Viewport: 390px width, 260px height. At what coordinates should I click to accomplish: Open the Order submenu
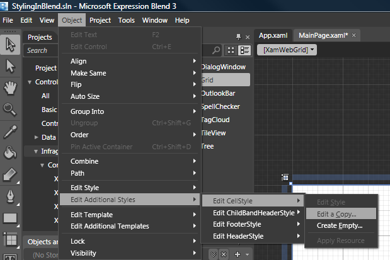point(130,135)
